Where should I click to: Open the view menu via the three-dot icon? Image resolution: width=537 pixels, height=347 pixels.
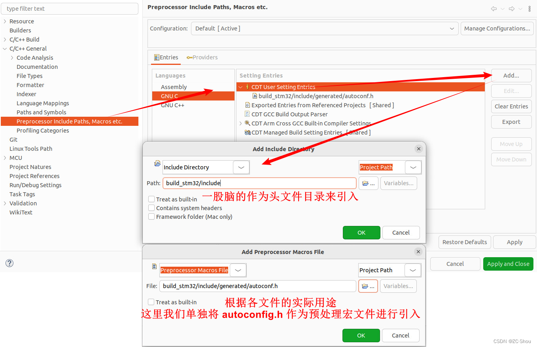[529, 8]
